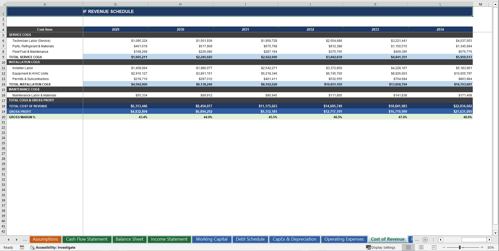499x251 pixels.
Task: Select column G by its header
Action: (115, 4)
